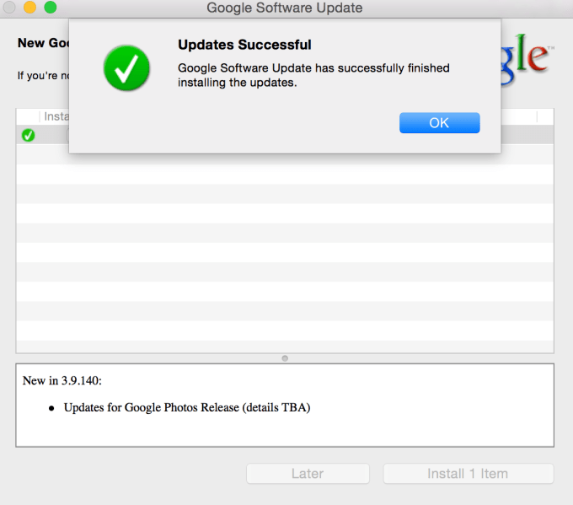The height and width of the screenshot is (505, 573).
Task: Click the Google logo at window corner
Action: (x=527, y=58)
